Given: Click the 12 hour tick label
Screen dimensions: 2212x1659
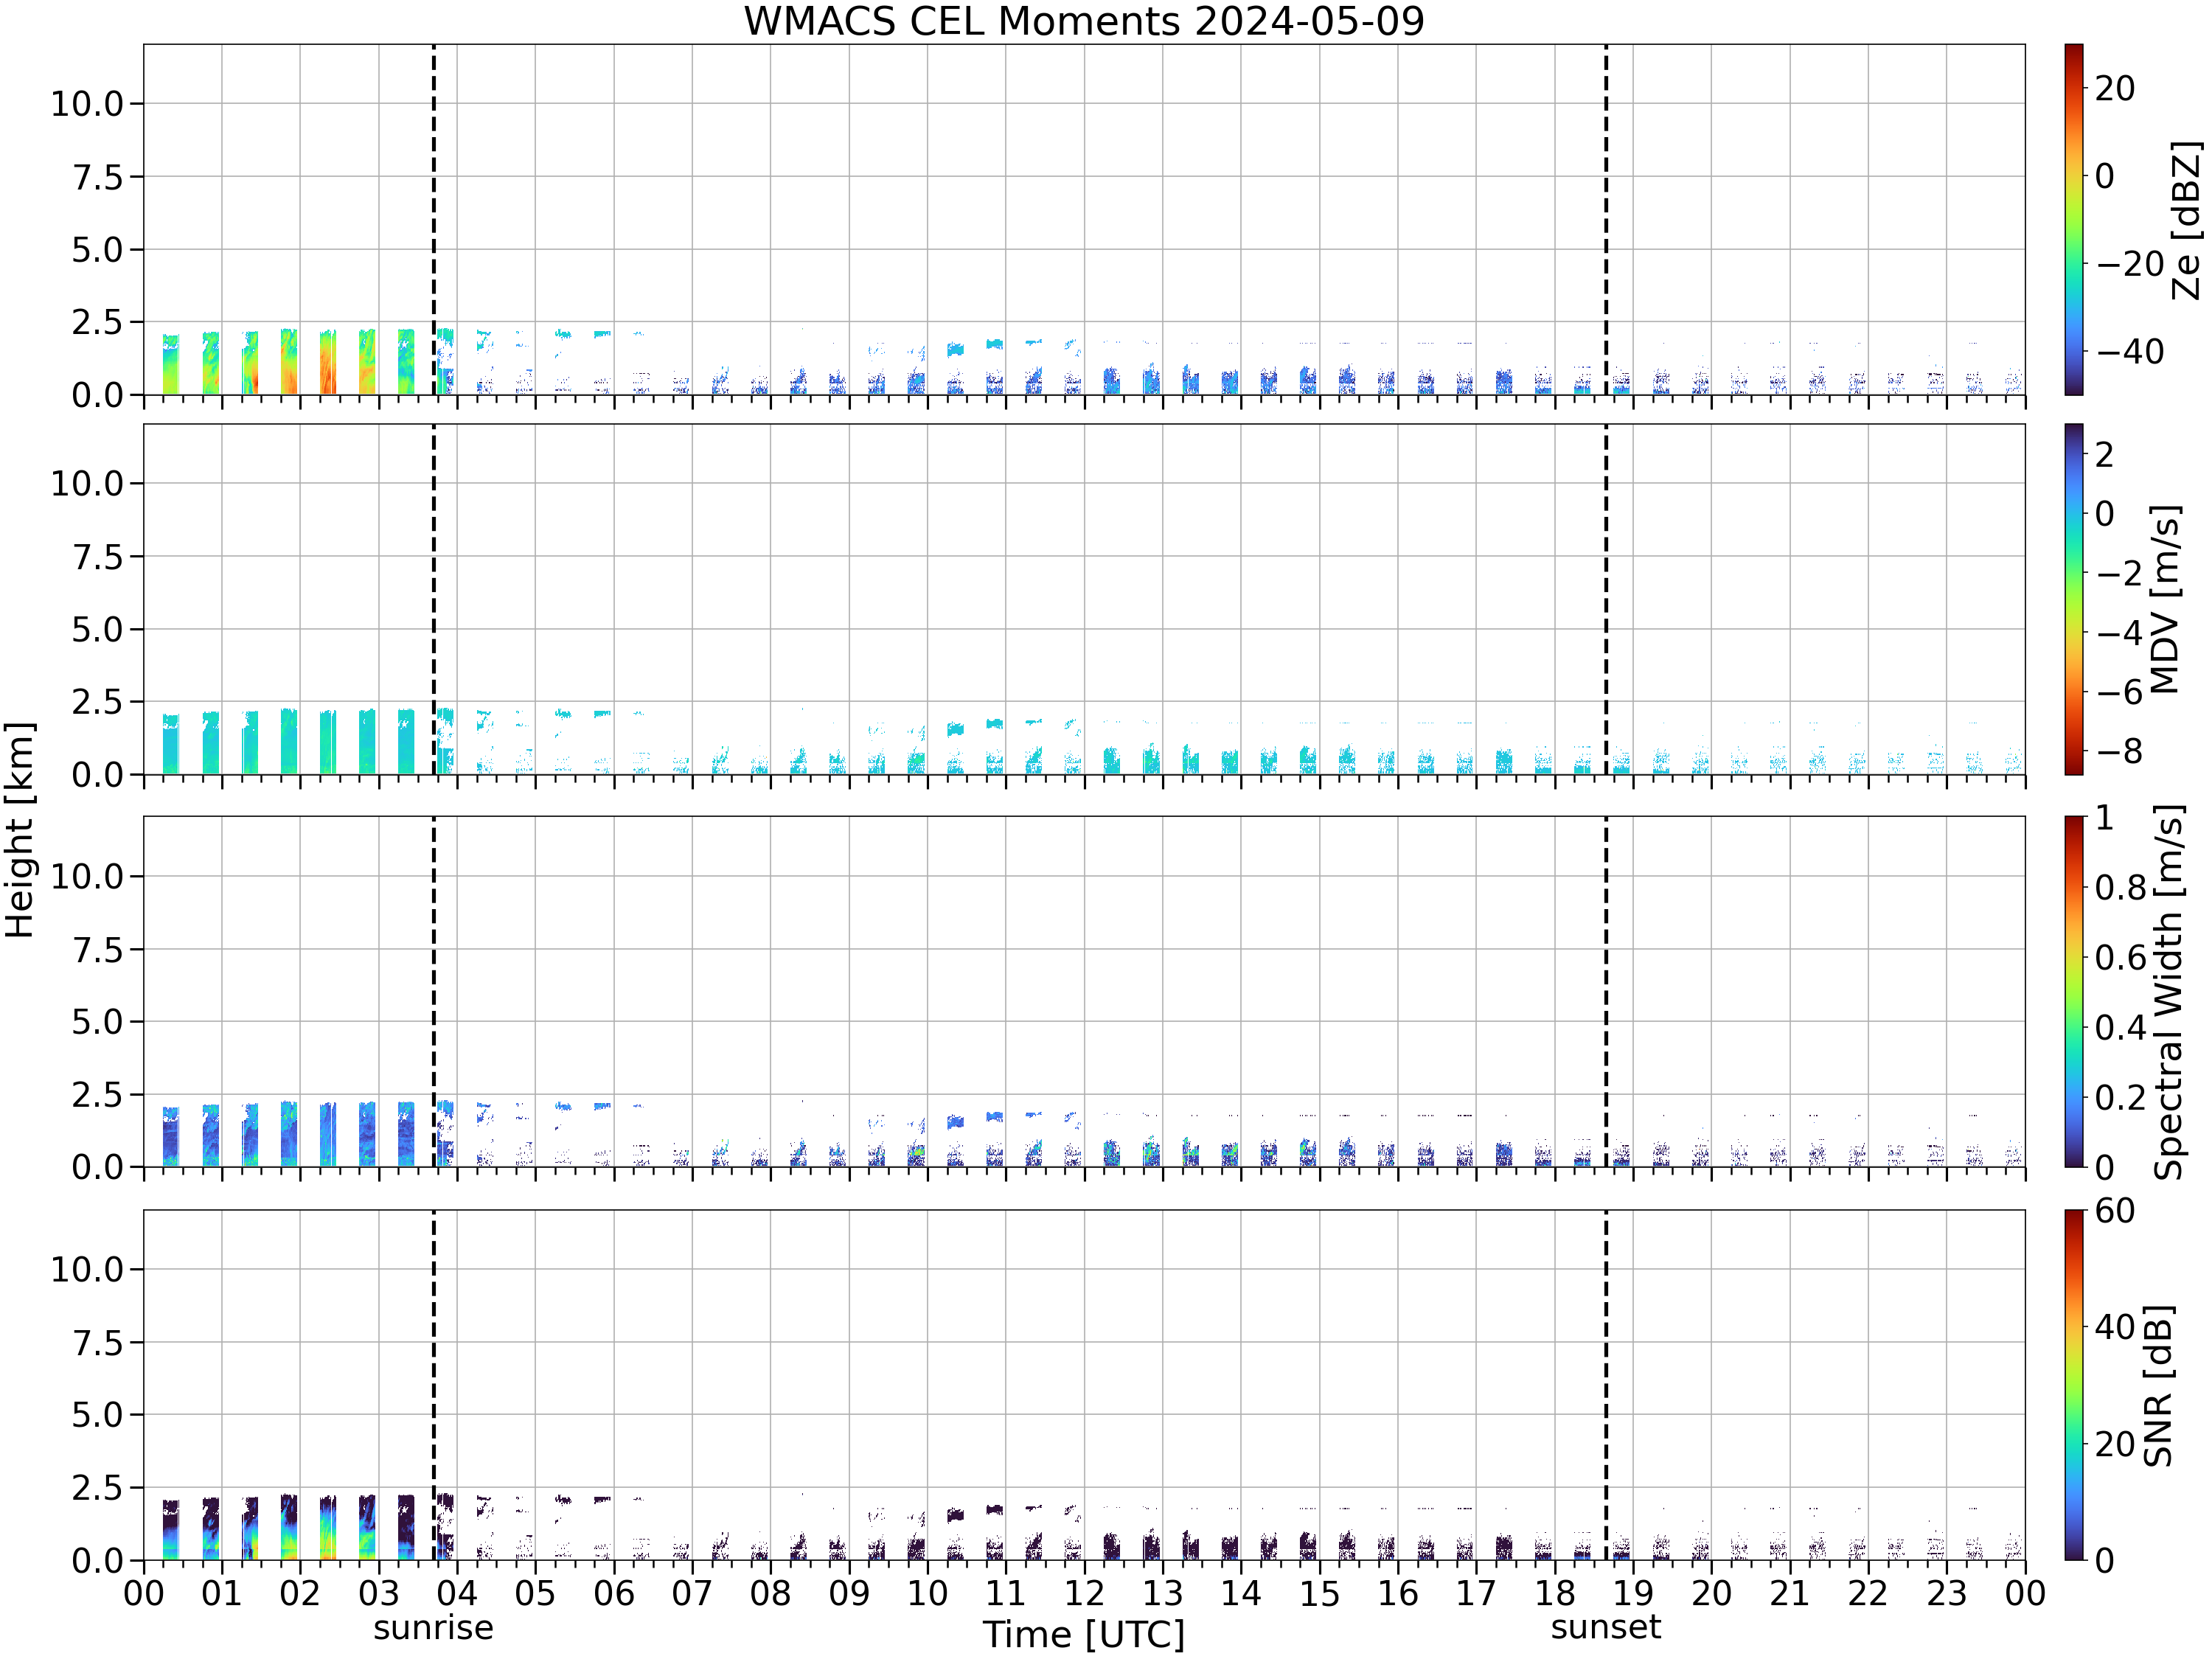Looking at the screenshot, I should coord(1084,1593).
